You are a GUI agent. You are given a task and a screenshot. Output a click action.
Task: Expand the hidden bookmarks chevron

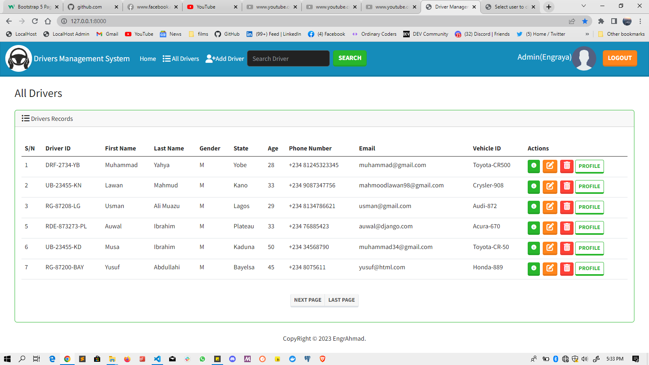pos(587,34)
